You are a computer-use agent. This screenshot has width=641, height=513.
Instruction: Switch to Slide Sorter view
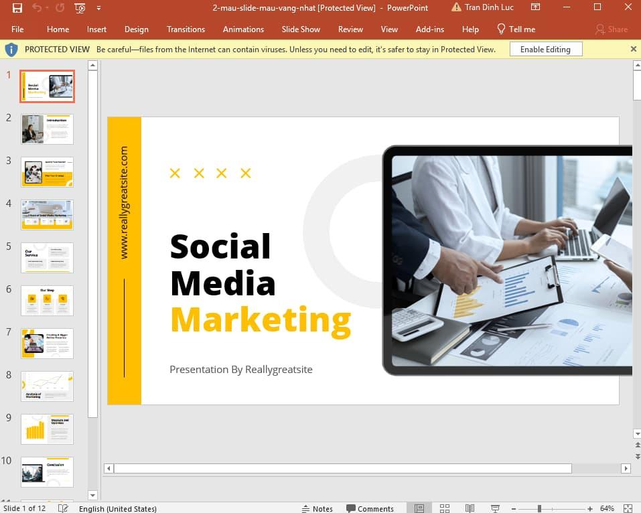pos(445,508)
